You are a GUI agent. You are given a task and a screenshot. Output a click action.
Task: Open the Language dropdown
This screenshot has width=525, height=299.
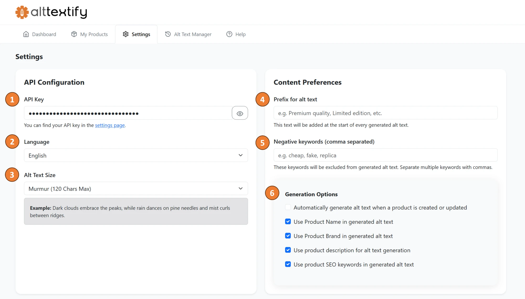(x=135, y=155)
